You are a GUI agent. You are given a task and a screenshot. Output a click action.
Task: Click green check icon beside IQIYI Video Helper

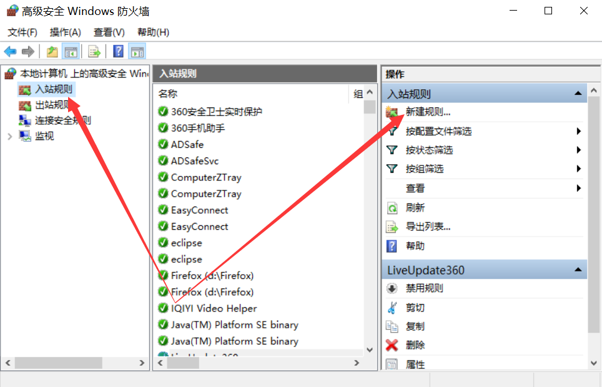coord(163,308)
